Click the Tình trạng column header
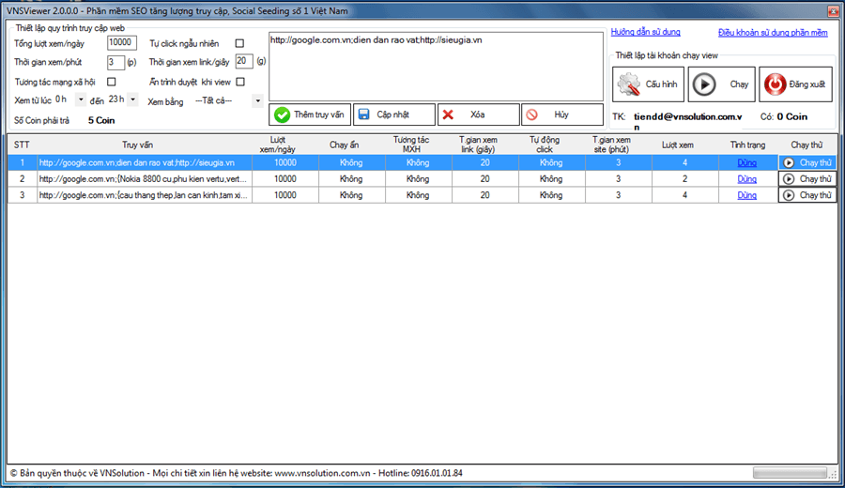Image resolution: width=845 pixels, height=488 pixels. tap(747, 145)
